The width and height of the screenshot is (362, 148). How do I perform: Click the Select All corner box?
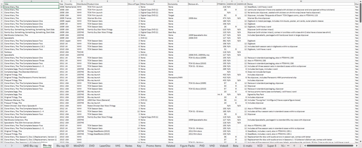coord(1,1)
